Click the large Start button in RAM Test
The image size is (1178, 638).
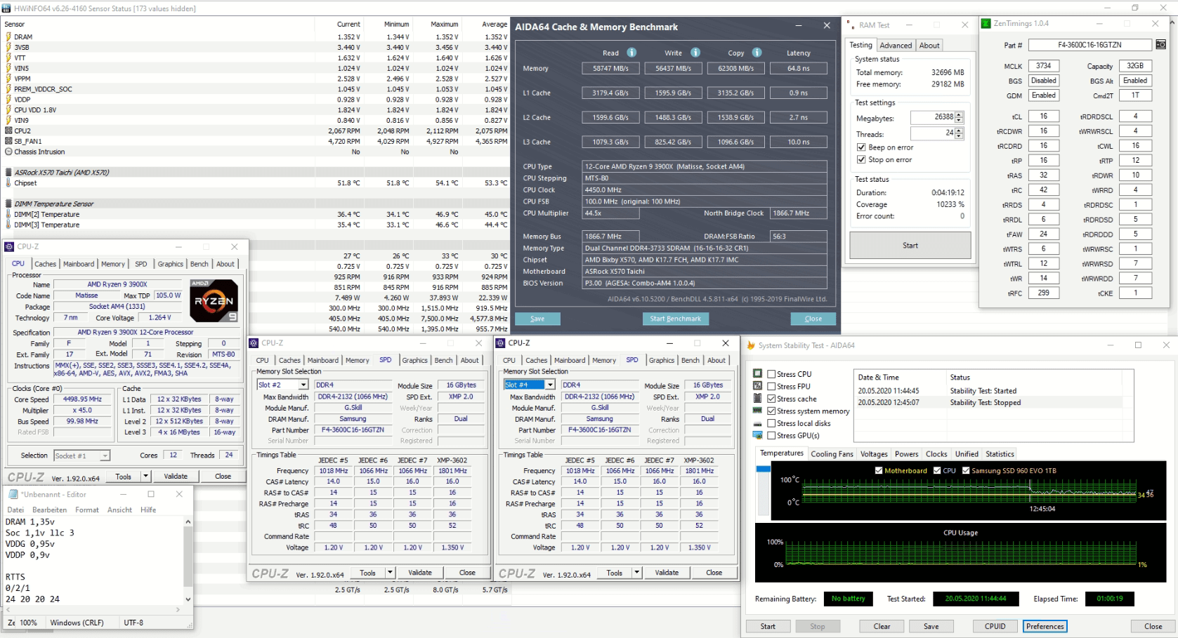coord(910,246)
